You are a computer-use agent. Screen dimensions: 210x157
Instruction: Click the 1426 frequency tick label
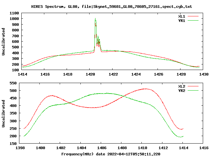pyautogui.click(x=158, y=74)
